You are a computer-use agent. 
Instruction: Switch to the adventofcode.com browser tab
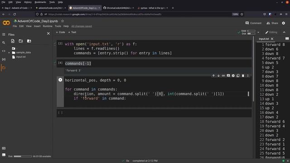coord(50,8)
